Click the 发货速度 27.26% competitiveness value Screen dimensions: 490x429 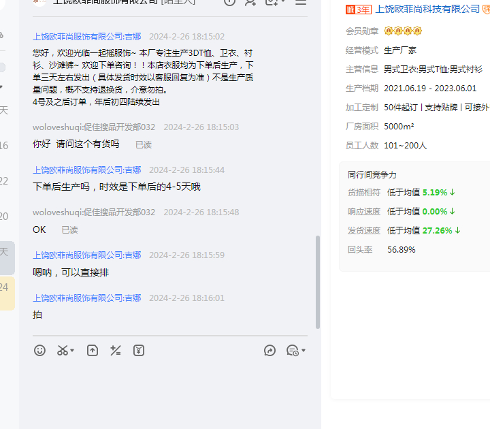point(438,231)
